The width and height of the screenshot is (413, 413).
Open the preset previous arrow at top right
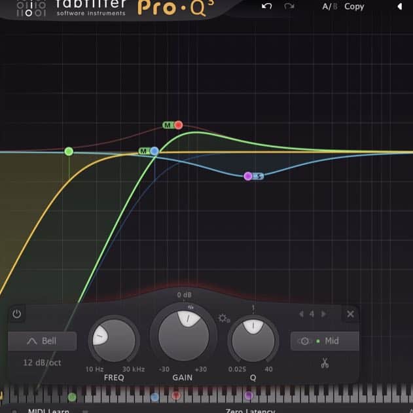click(x=400, y=7)
